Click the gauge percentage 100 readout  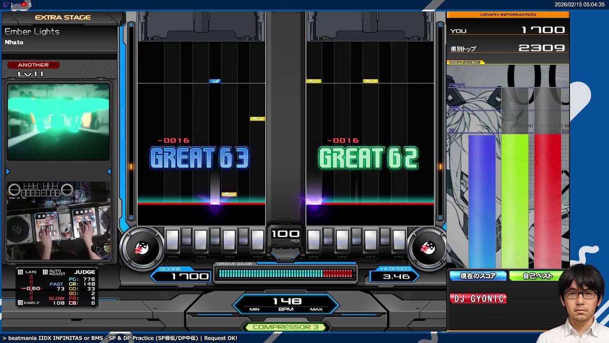(x=285, y=234)
